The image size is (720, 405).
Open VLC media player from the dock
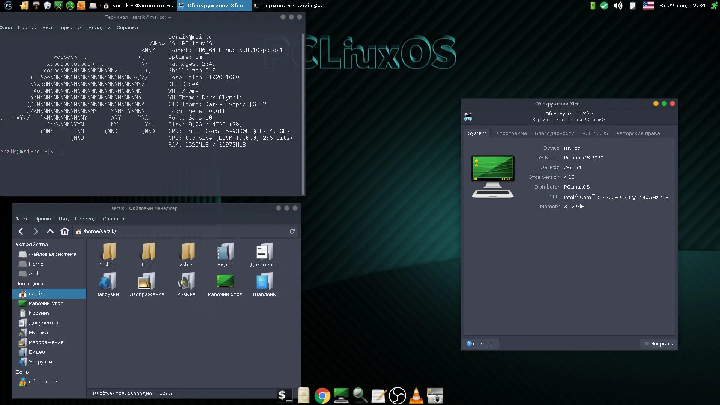pos(416,396)
